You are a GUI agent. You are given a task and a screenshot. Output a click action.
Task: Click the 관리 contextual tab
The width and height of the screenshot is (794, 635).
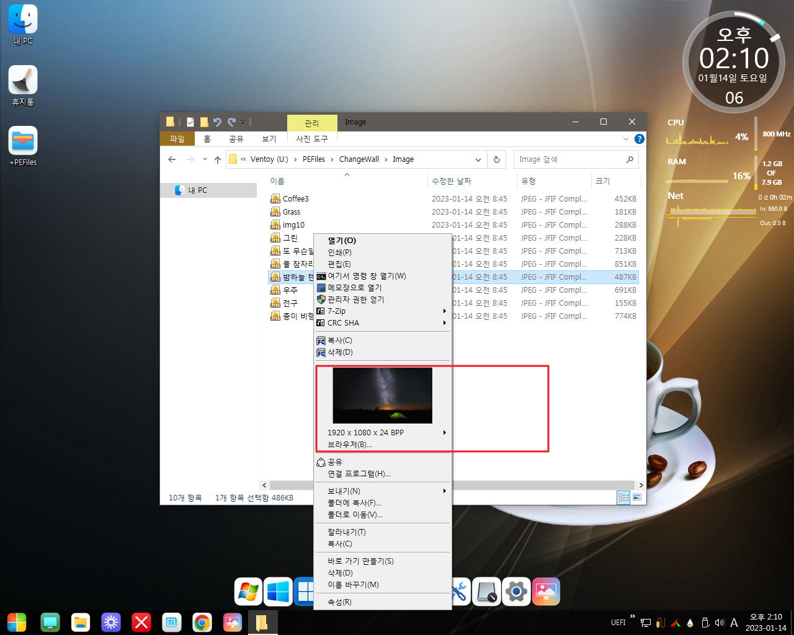312,123
